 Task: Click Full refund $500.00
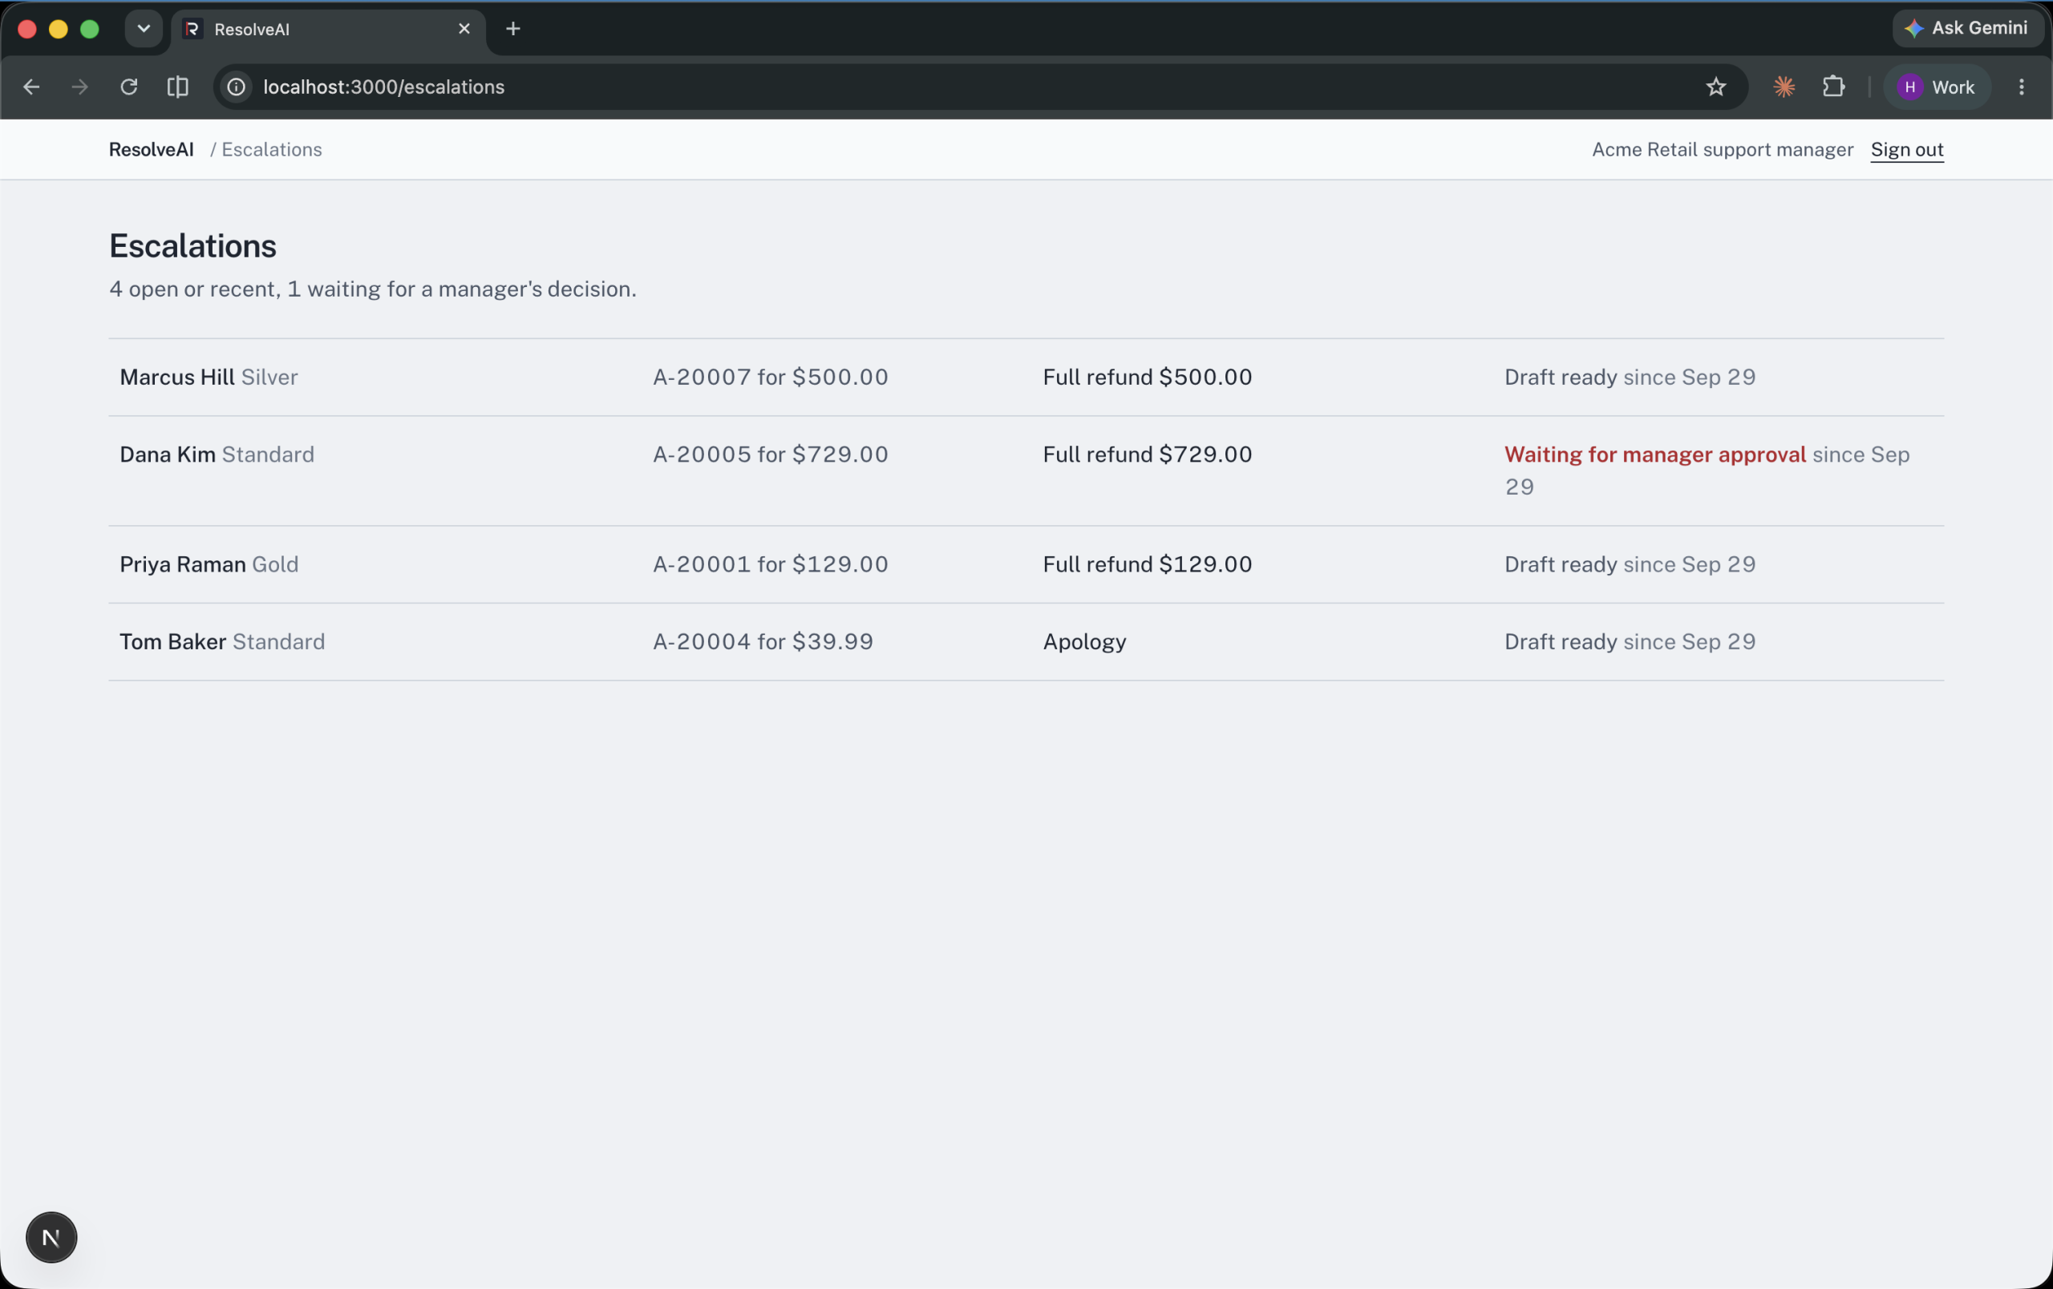[1148, 378]
